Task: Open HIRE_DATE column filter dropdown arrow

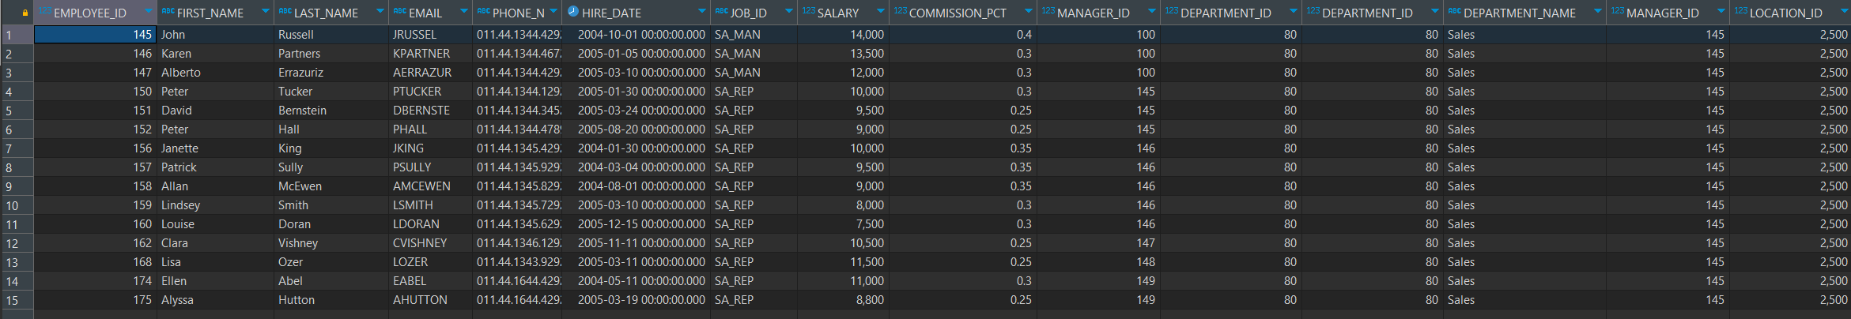Action: point(702,13)
